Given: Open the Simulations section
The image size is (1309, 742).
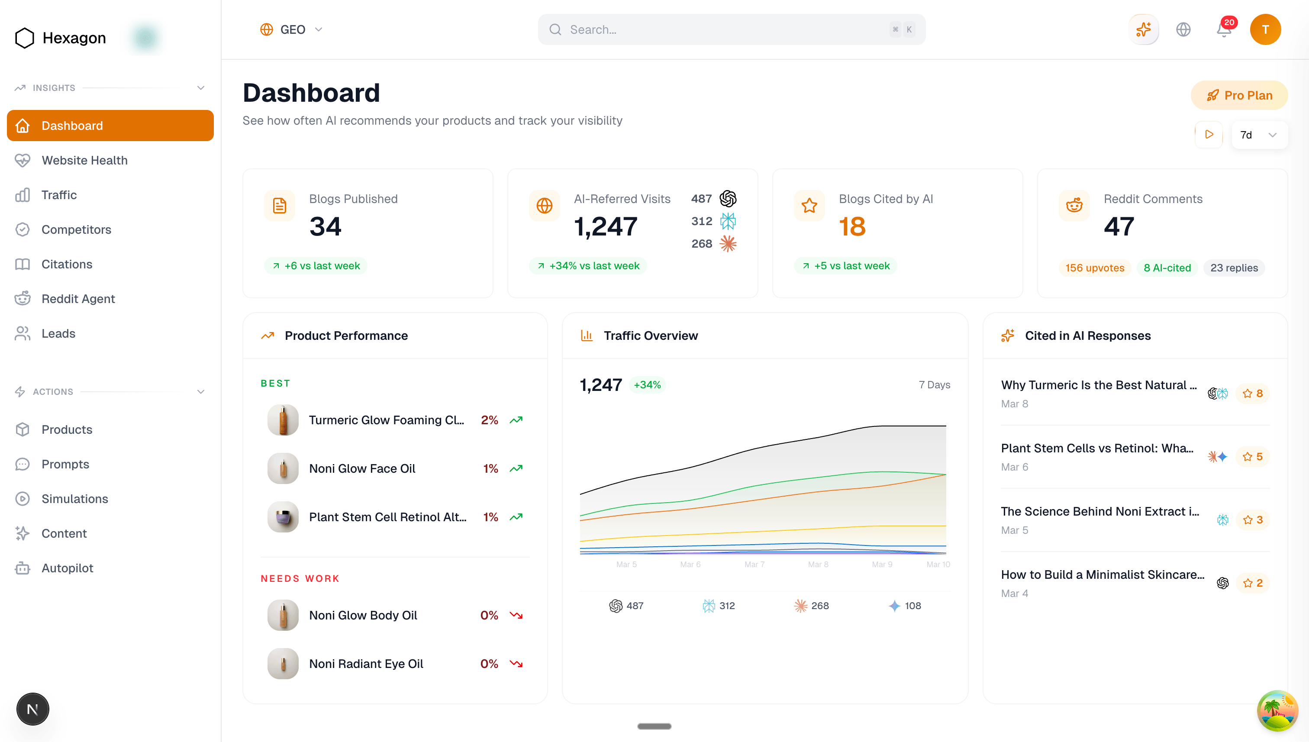Looking at the screenshot, I should [74, 499].
